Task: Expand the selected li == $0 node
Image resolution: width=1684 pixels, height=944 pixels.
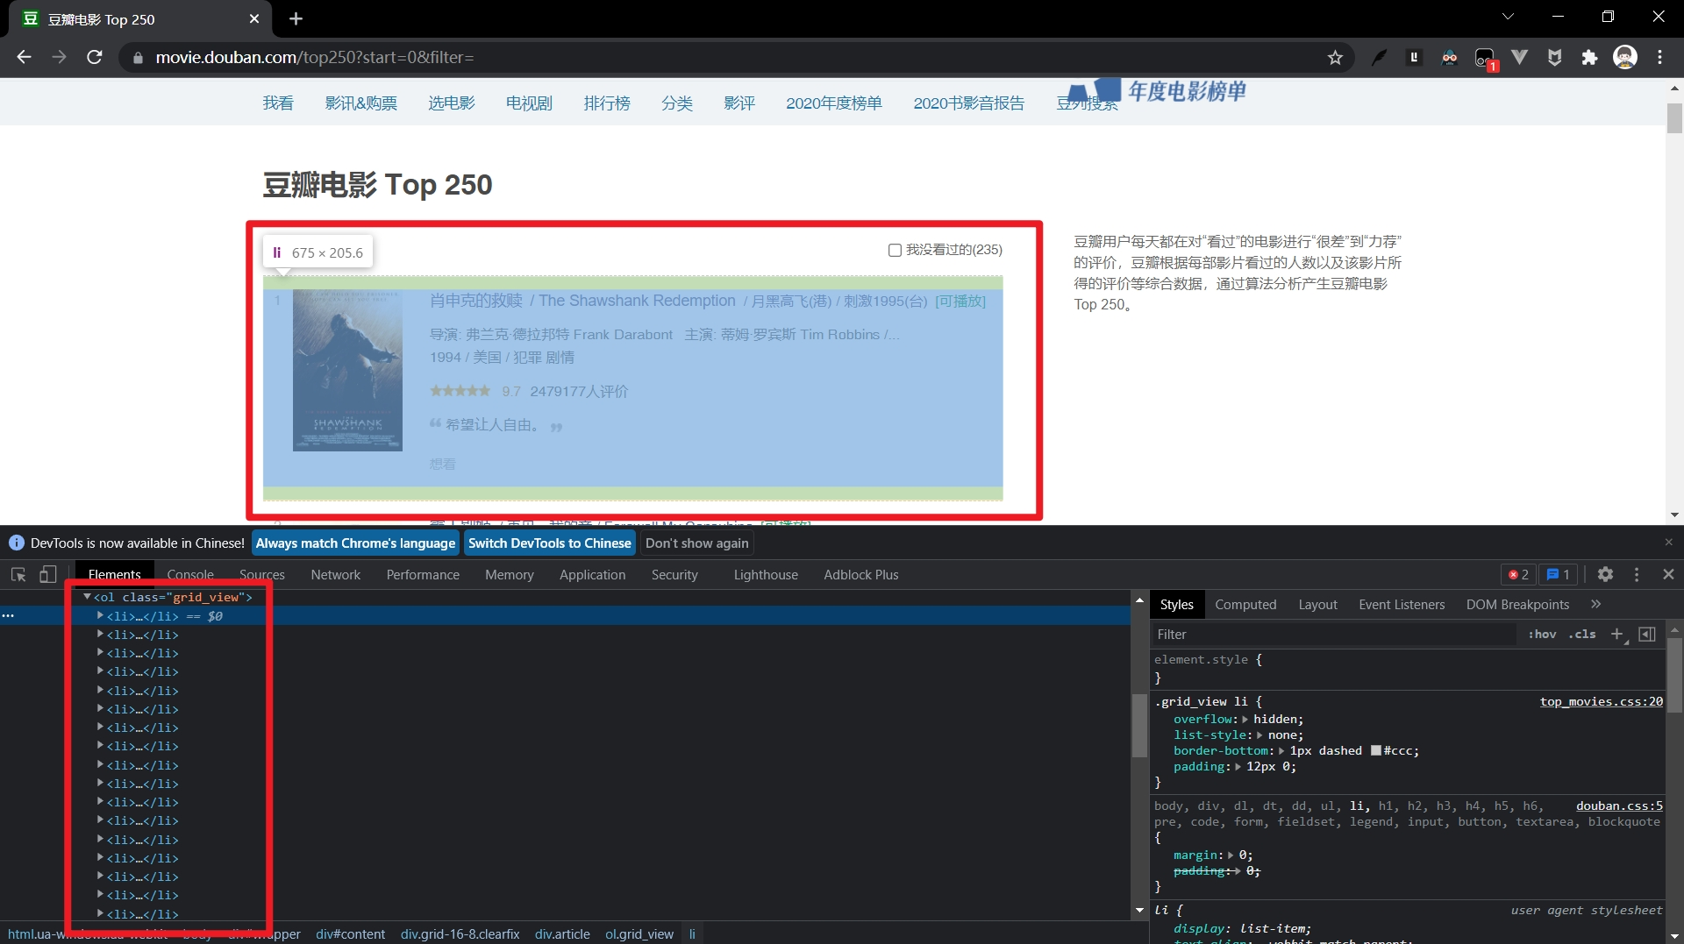Action: [x=100, y=615]
